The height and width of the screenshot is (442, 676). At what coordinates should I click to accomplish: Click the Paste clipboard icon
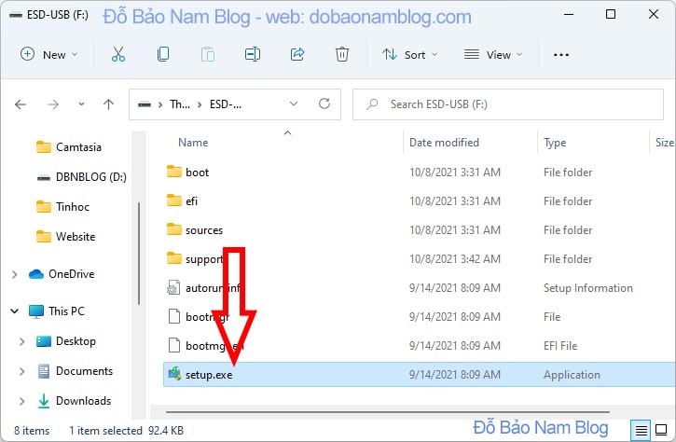(207, 54)
